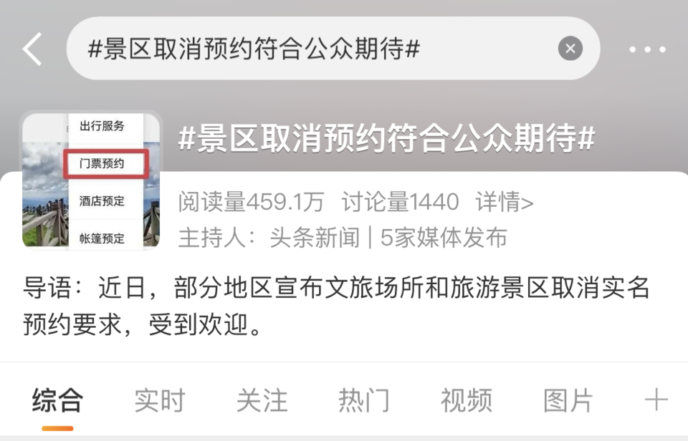Select the 热门 tab
This screenshot has height=441, width=688.
pos(364,399)
